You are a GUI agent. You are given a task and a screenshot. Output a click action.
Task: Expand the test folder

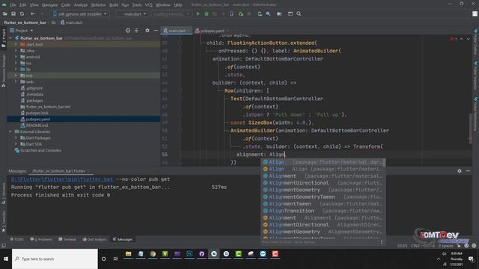pyautogui.click(x=16, y=75)
